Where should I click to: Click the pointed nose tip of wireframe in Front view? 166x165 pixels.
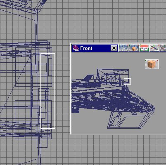tap(154, 108)
